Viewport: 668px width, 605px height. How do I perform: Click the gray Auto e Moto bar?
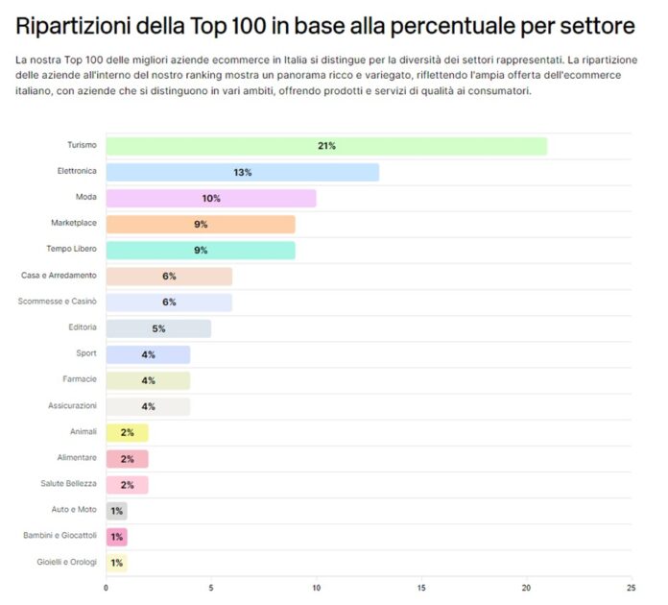(116, 511)
